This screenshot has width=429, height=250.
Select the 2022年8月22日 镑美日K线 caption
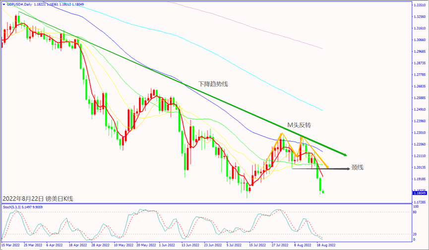click(x=38, y=199)
